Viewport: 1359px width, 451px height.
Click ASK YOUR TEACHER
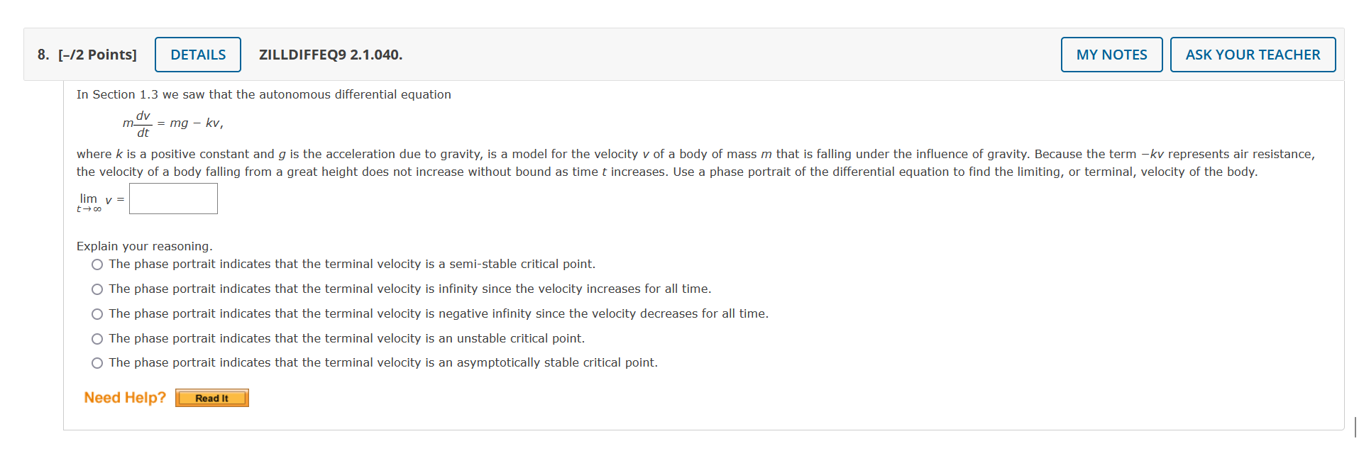[x=1253, y=55]
